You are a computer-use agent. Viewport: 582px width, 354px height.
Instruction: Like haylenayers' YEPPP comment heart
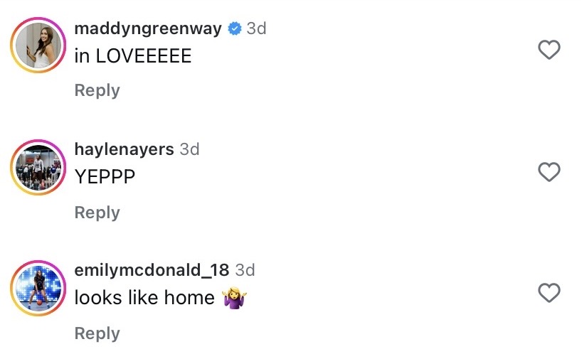[549, 172]
